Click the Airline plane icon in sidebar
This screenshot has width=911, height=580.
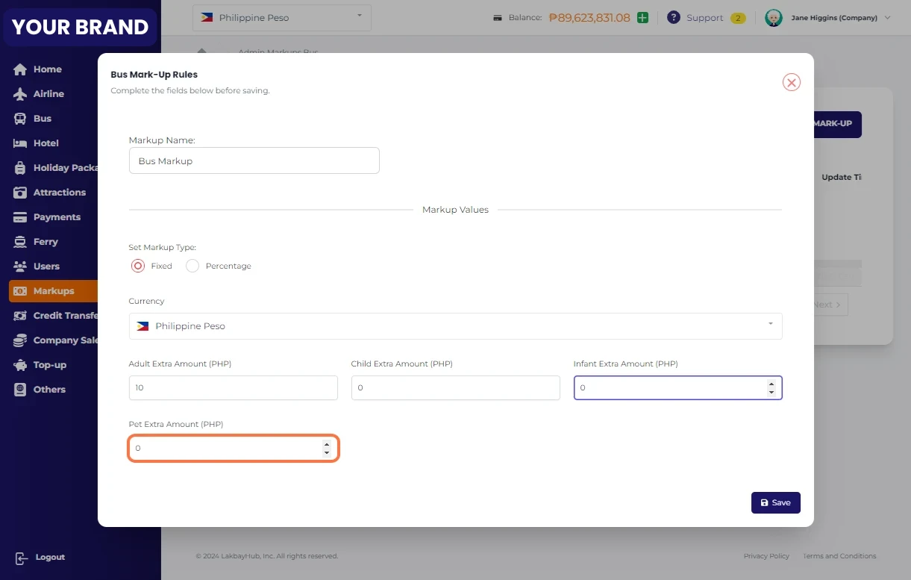coord(20,94)
